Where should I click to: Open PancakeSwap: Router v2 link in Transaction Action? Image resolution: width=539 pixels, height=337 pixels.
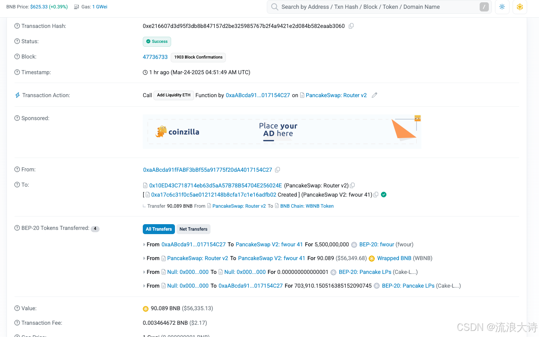pos(336,95)
